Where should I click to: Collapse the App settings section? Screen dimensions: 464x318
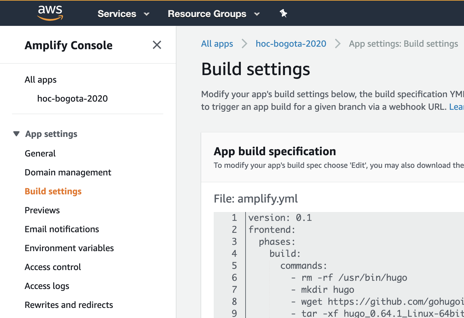click(16, 134)
